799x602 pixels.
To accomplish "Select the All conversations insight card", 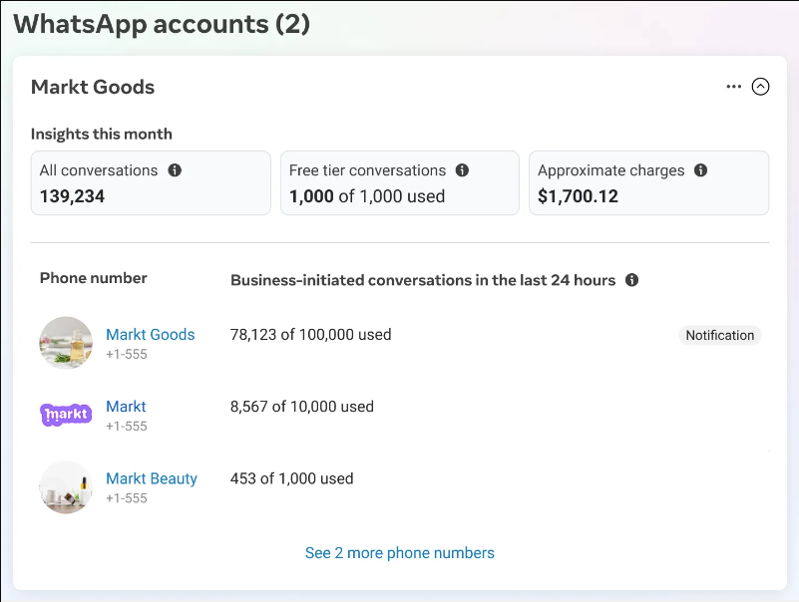I will click(x=151, y=183).
